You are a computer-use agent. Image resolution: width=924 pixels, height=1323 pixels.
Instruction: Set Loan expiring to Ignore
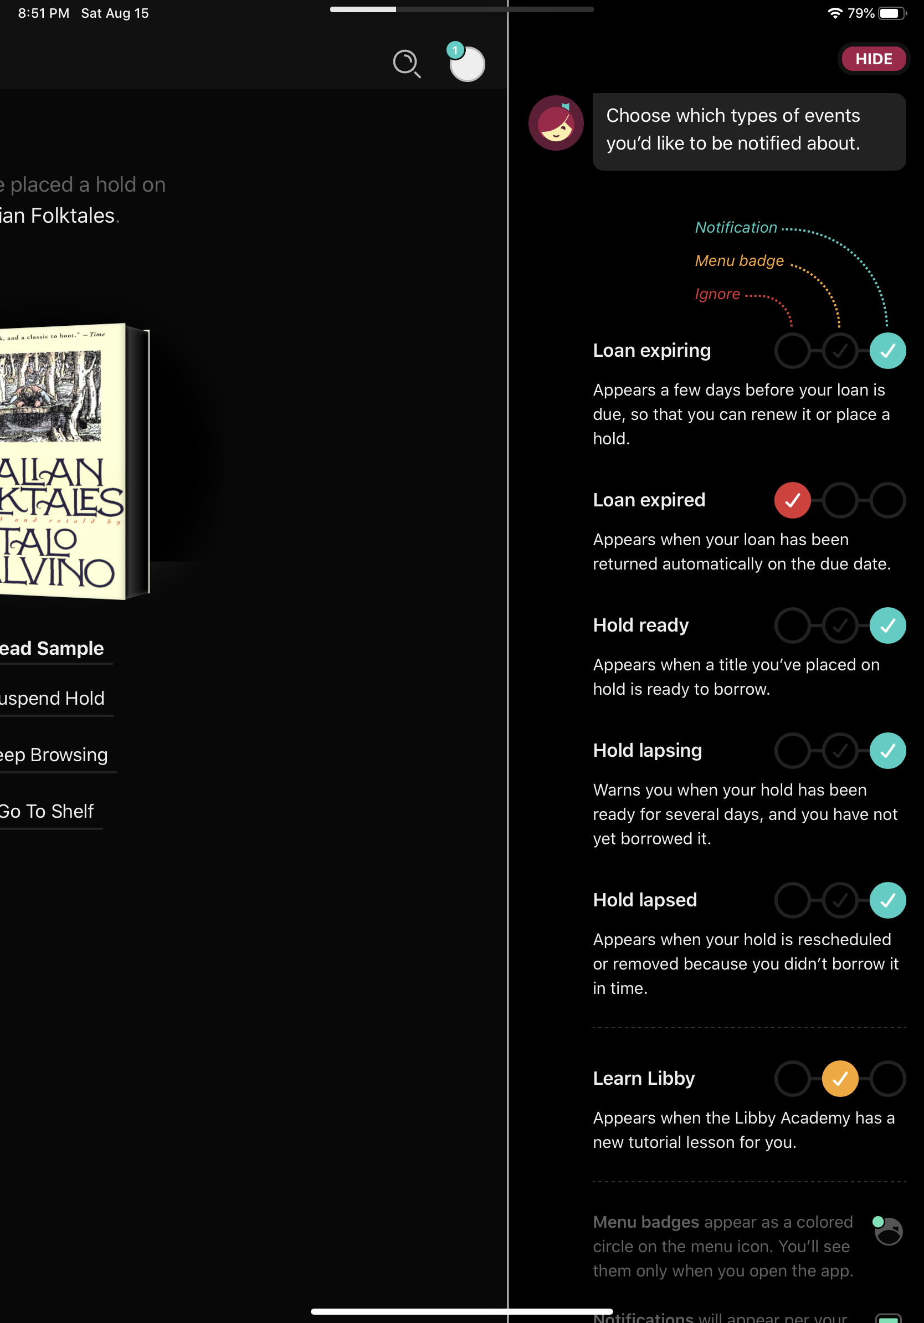(x=793, y=350)
